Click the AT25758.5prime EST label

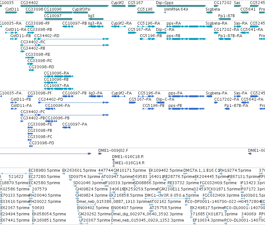click(165, 208)
